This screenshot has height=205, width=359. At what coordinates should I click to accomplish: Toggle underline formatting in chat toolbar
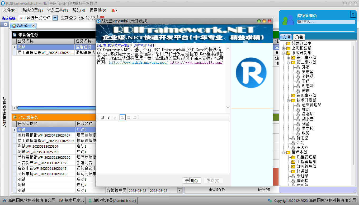115,118
